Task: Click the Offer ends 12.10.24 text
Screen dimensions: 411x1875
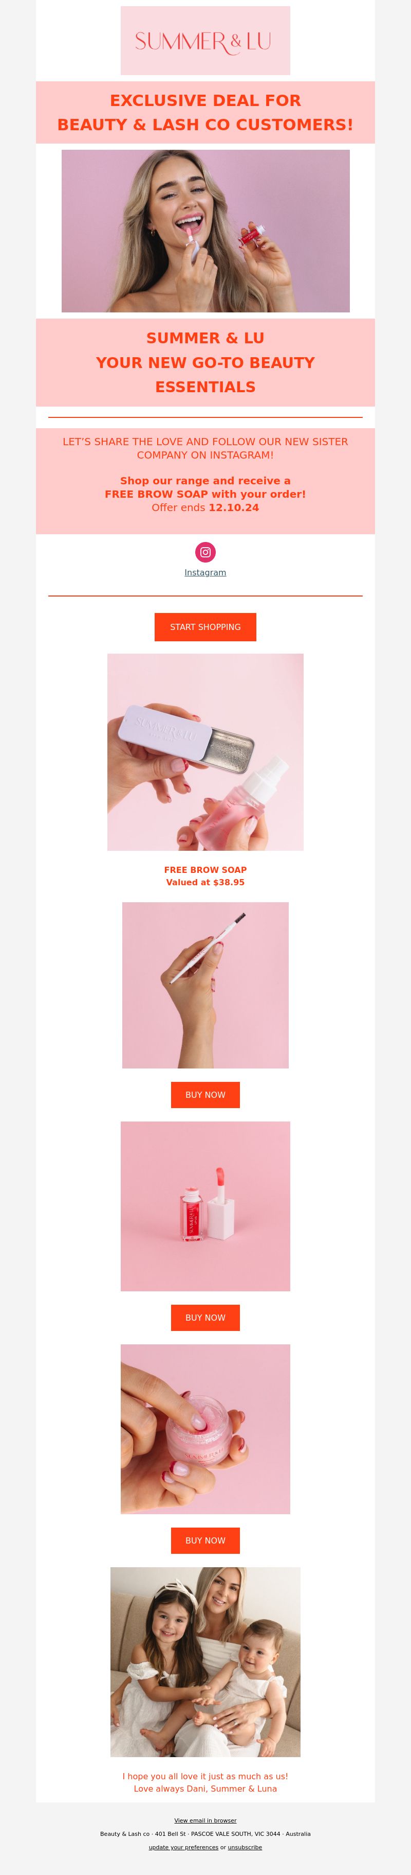Action: (x=206, y=507)
